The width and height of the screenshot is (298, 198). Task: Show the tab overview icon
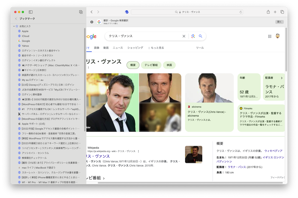pos(282,12)
